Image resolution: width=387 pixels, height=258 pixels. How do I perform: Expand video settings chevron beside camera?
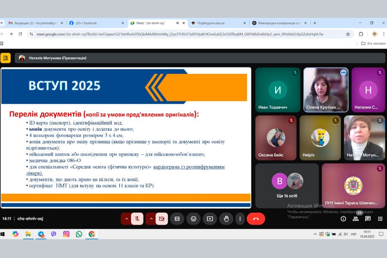pos(150,219)
